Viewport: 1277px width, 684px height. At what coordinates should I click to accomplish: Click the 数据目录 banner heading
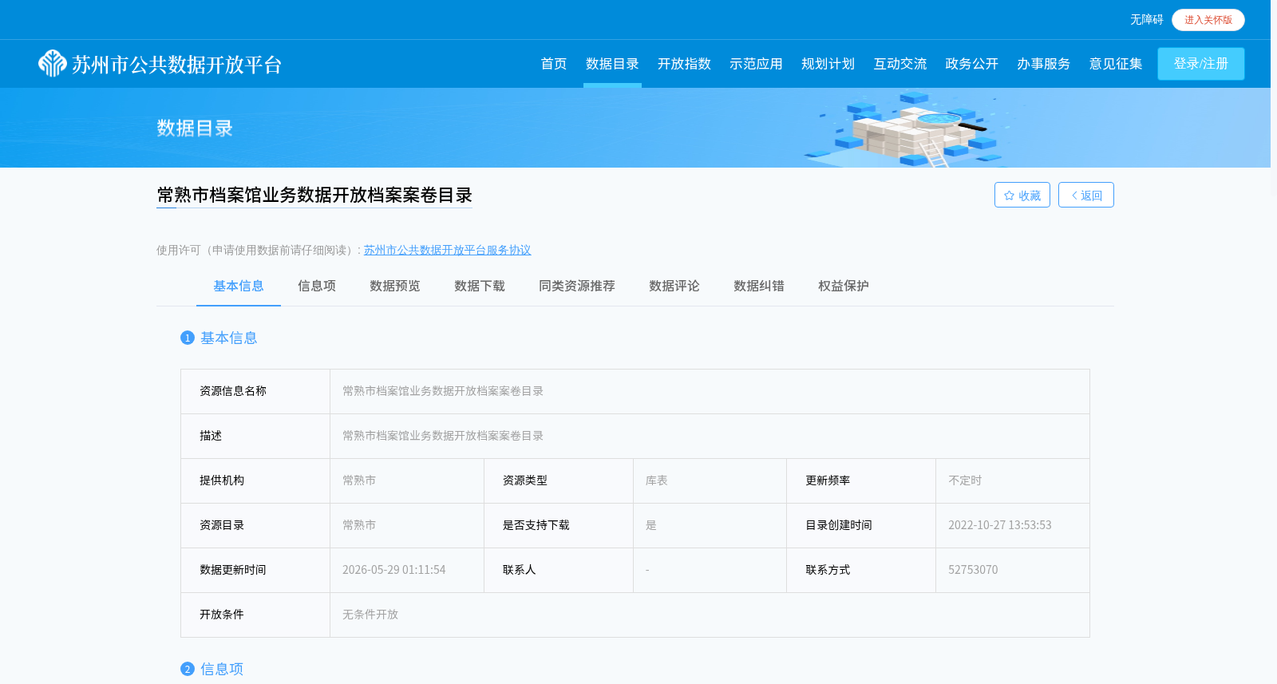coord(195,128)
